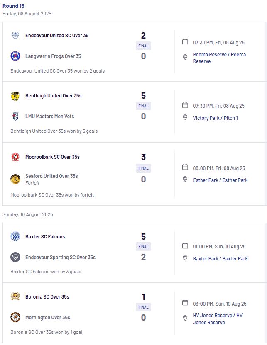
Task: Click the Seaford United club logo
Action: pyautogui.click(x=15, y=179)
